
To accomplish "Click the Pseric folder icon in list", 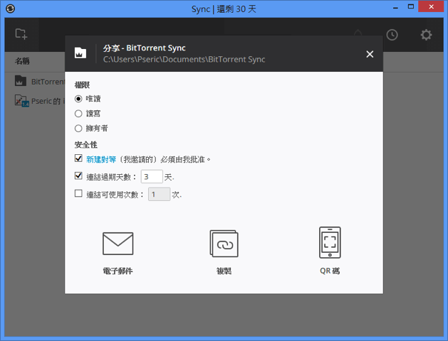I will click(21, 101).
